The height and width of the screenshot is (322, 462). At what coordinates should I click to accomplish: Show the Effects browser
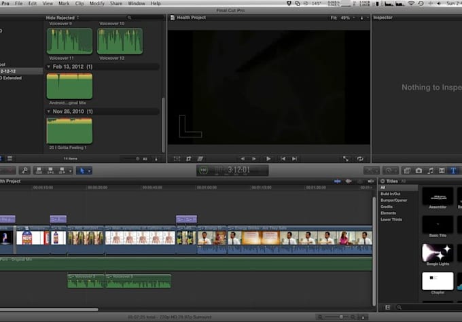point(407,171)
